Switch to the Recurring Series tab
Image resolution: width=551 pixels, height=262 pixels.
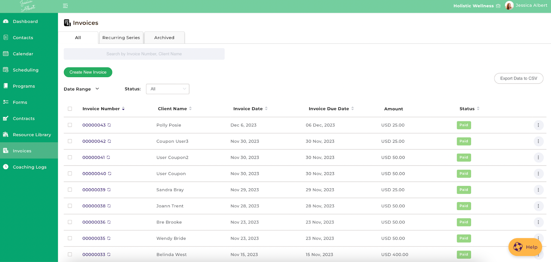121,38
